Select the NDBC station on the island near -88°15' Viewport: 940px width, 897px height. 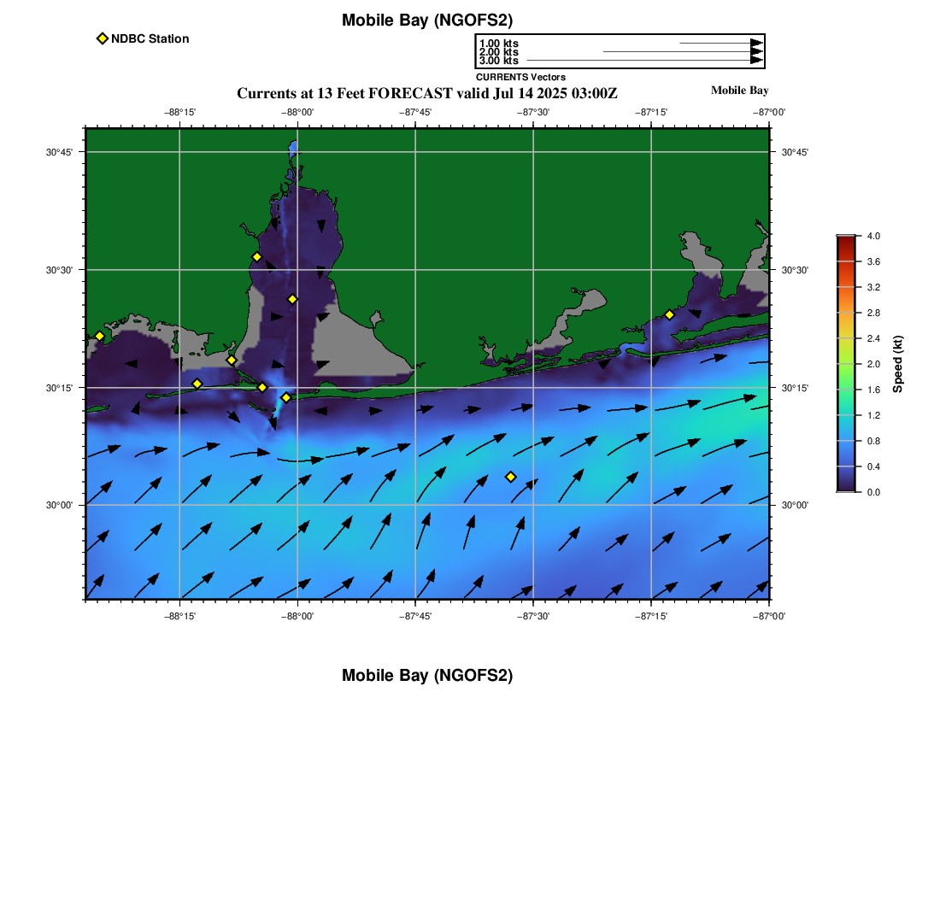197,384
